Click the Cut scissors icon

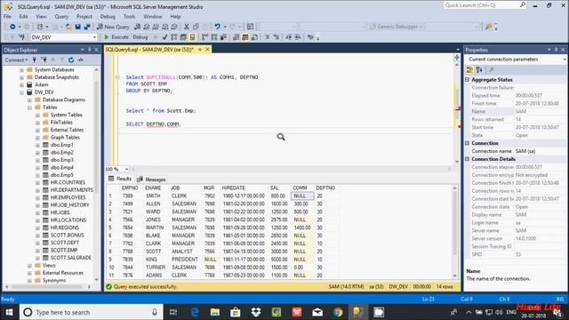(x=187, y=27)
